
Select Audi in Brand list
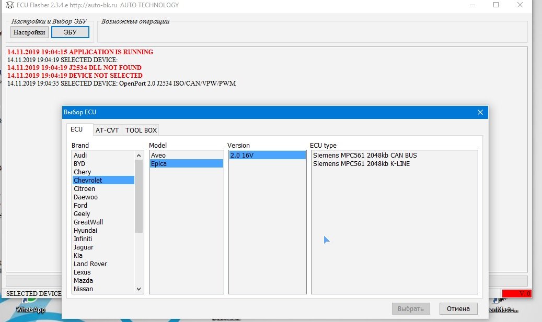(x=103, y=156)
